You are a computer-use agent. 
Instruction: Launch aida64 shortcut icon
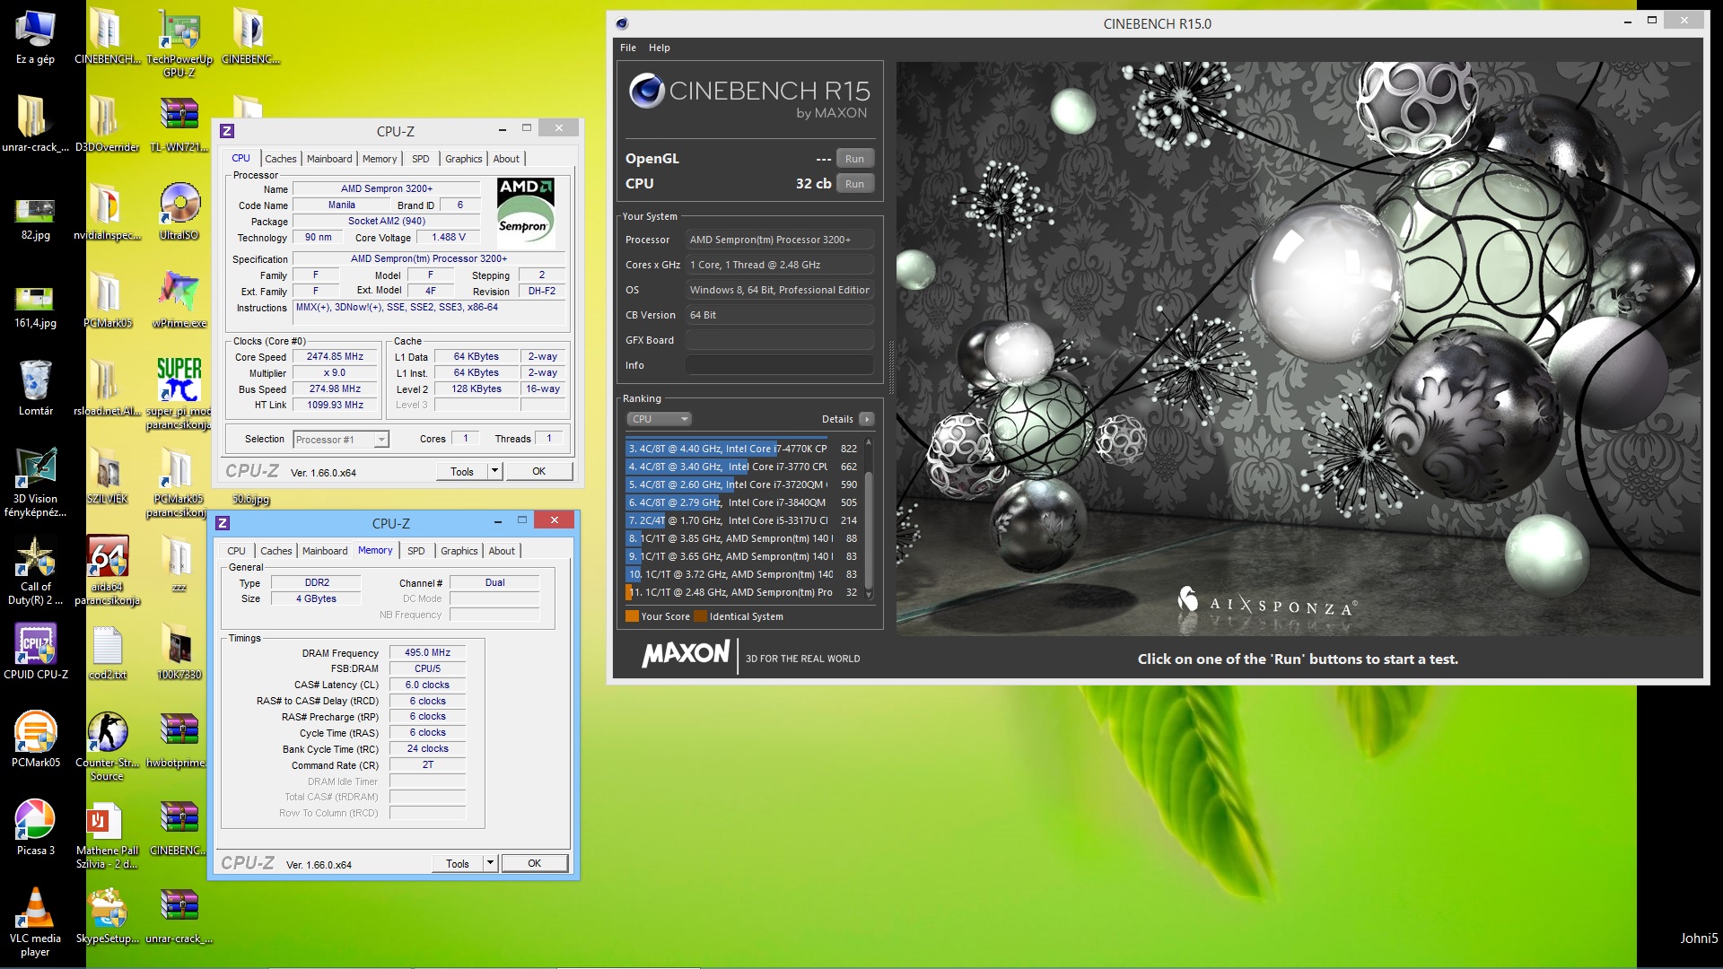pyautogui.click(x=107, y=569)
